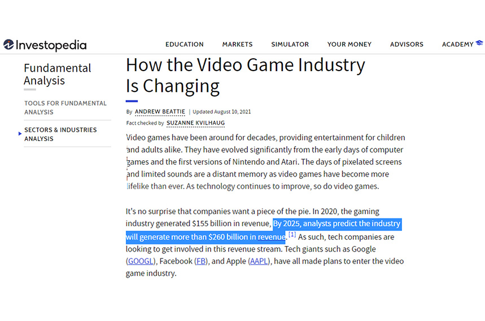Click the article title heading
485x321 pixels.
[245, 76]
